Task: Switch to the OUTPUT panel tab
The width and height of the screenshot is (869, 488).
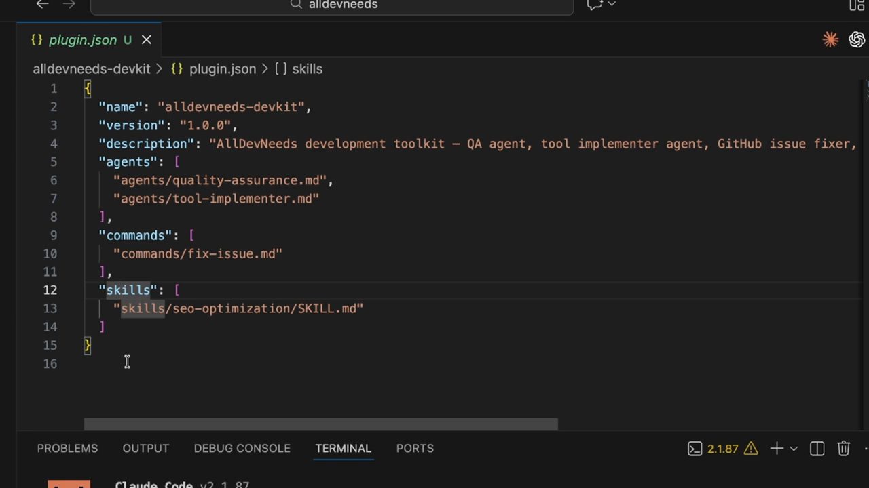Action: click(x=145, y=449)
